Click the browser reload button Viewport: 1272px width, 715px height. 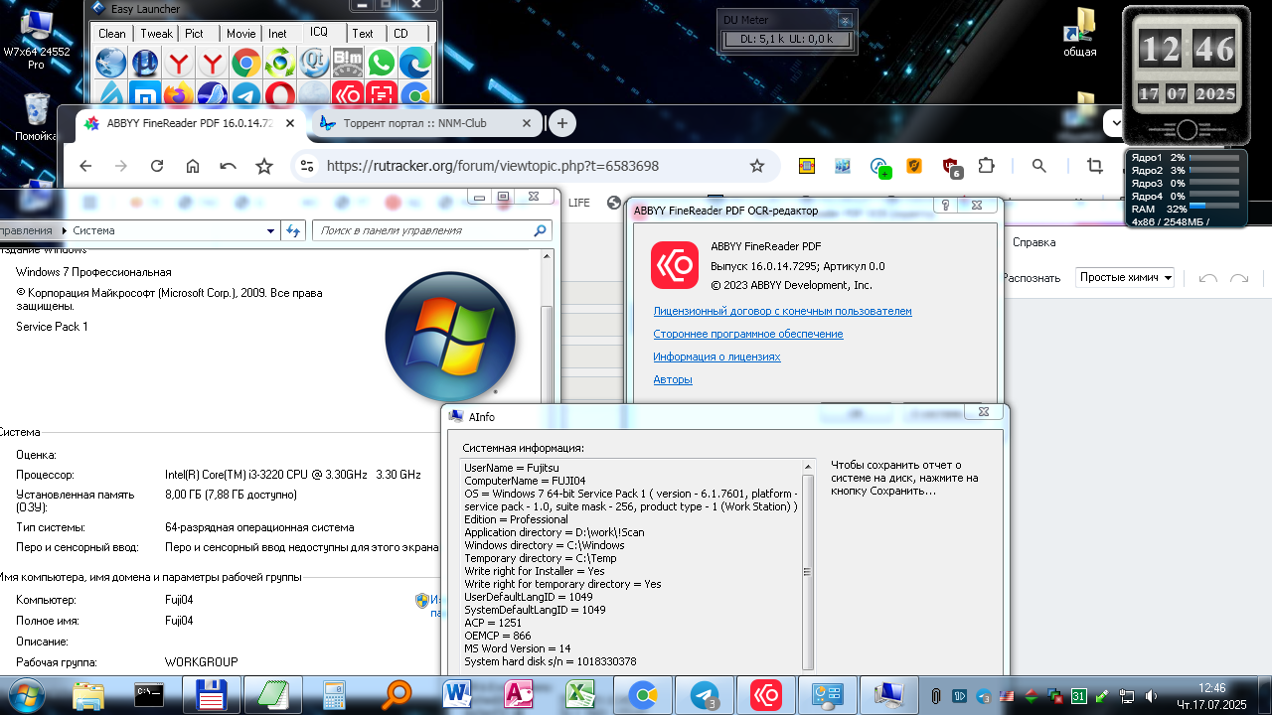tap(157, 166)
